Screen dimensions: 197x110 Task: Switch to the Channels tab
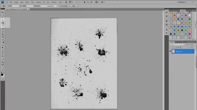pos(179,42)
